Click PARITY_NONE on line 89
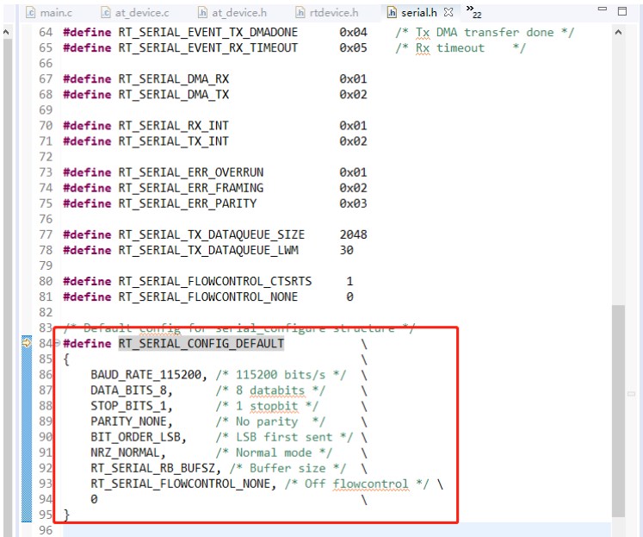The image size is (643, 537). pos(129,421)
